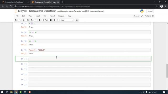Screen dimensions: 168x94
Task: Go back in browser history
Action: point(3,6)
